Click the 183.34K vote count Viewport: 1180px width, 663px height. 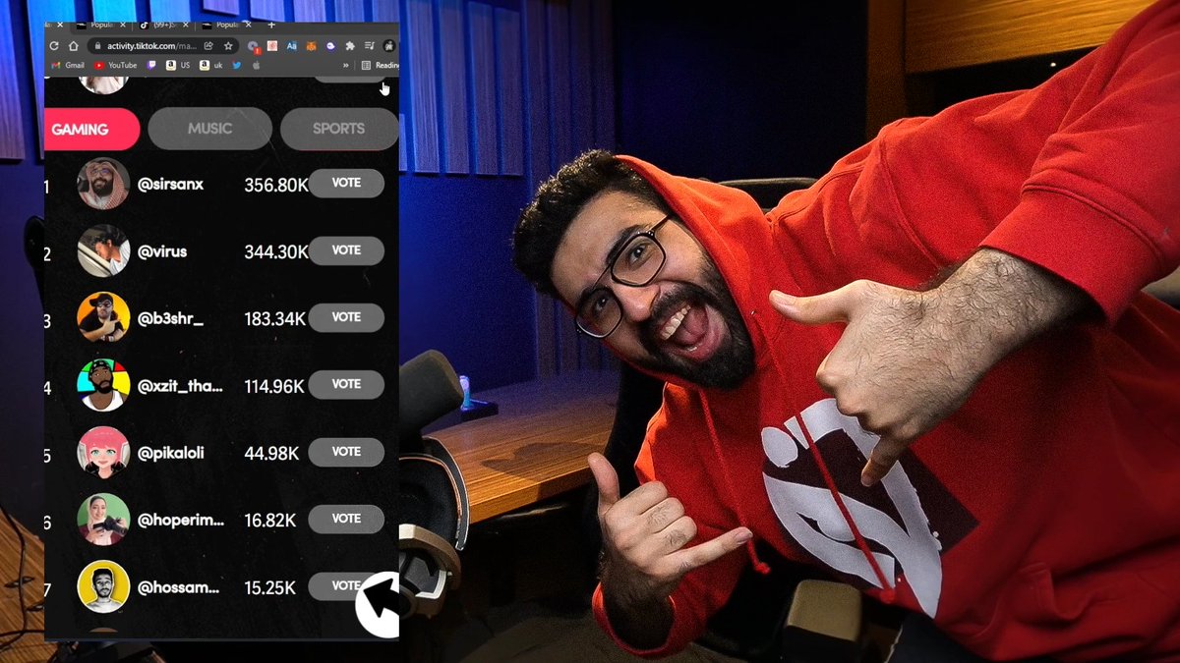pyautogui.click(x=275, y=318)
